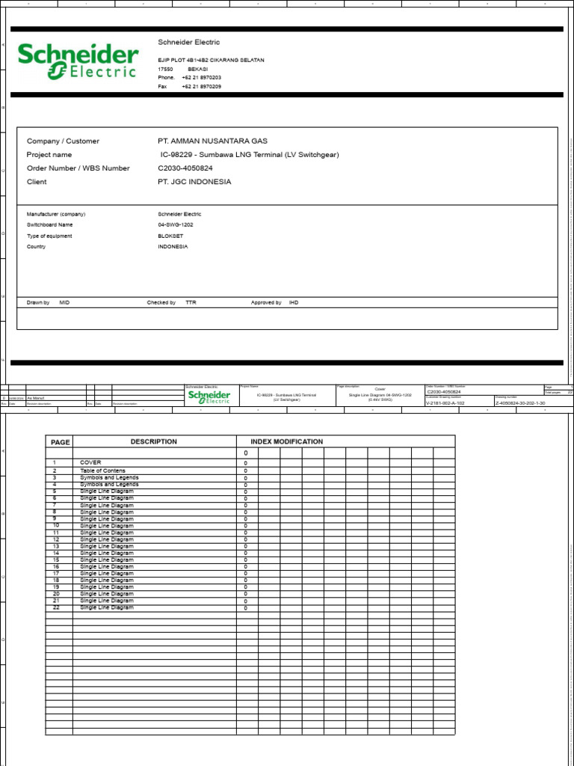Click the 'Drawn by' initials 'MID'
574x766 pixels.
pos(64,303)
